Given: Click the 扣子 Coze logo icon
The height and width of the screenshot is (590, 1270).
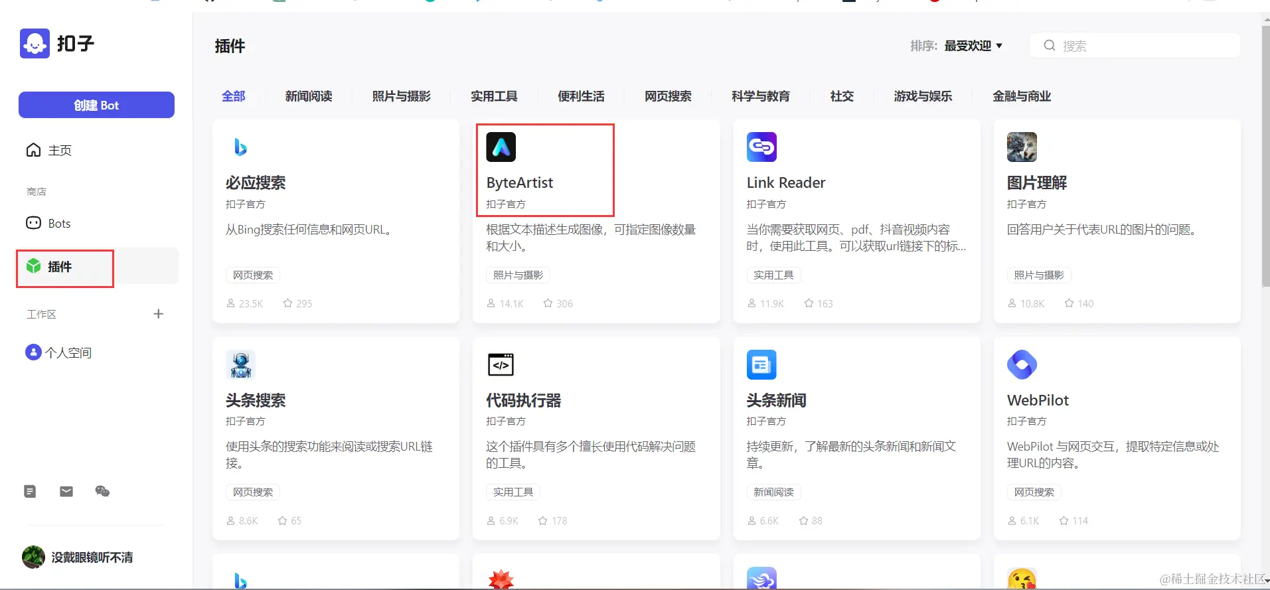Looking at the screenshot, I should (35, 44).
